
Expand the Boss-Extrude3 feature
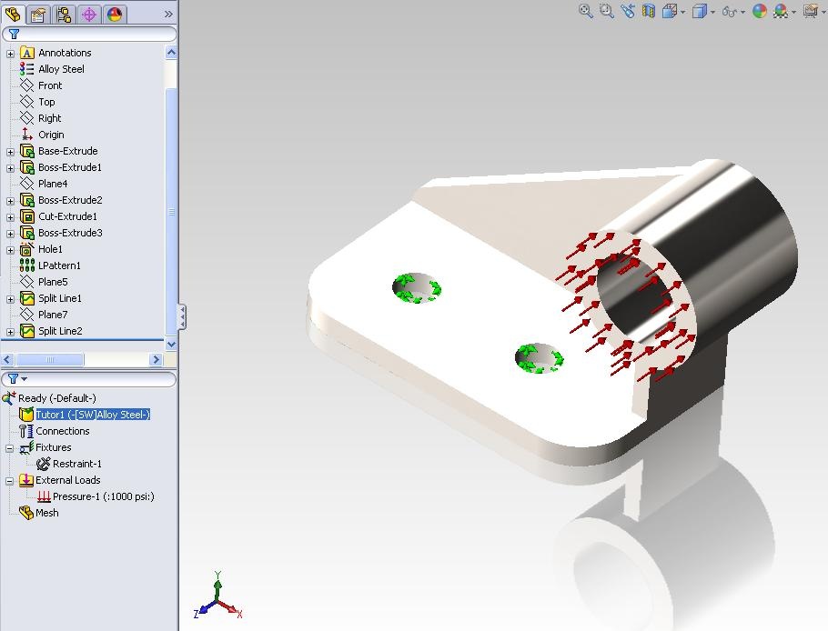coord(10,233)
